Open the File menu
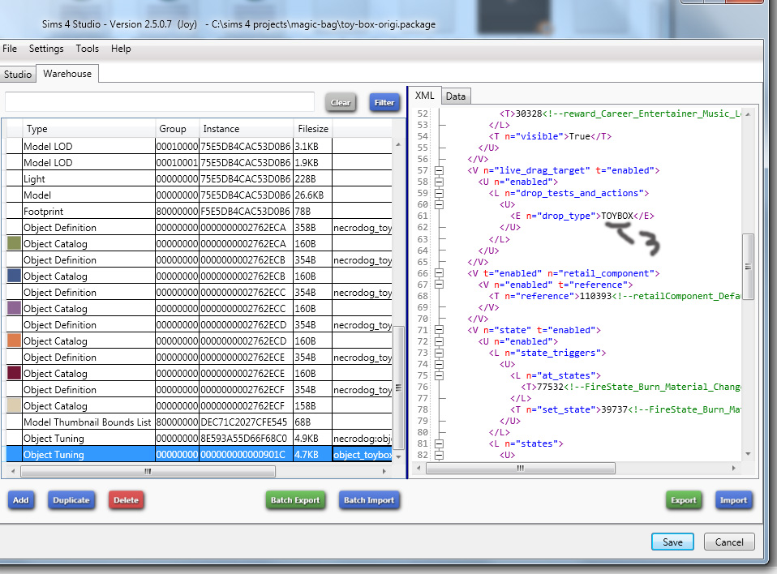 click(10, 49)
